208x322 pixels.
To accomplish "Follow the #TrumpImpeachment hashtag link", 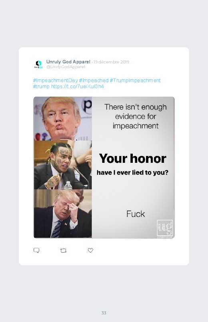I will pyautogui.click(x=135, y=80).
